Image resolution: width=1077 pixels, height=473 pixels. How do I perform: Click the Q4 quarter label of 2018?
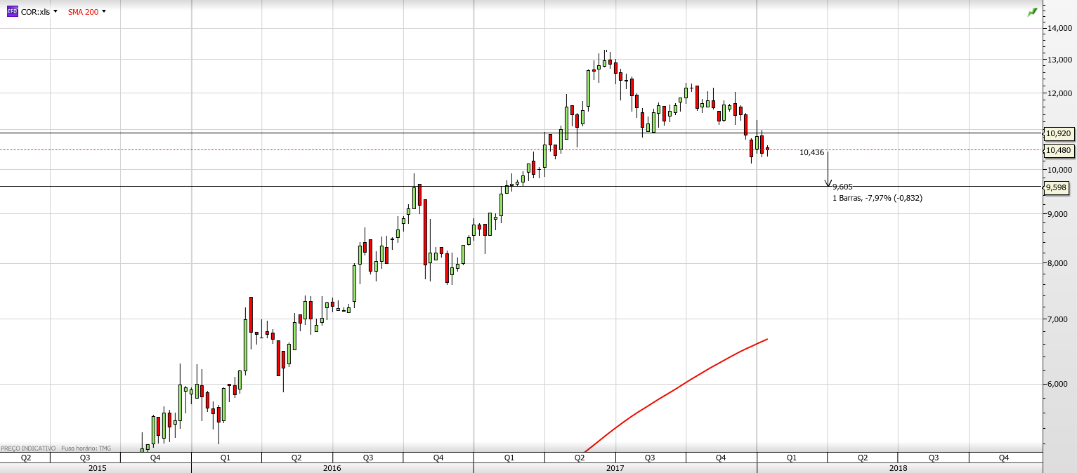[x=1004, y=458]
